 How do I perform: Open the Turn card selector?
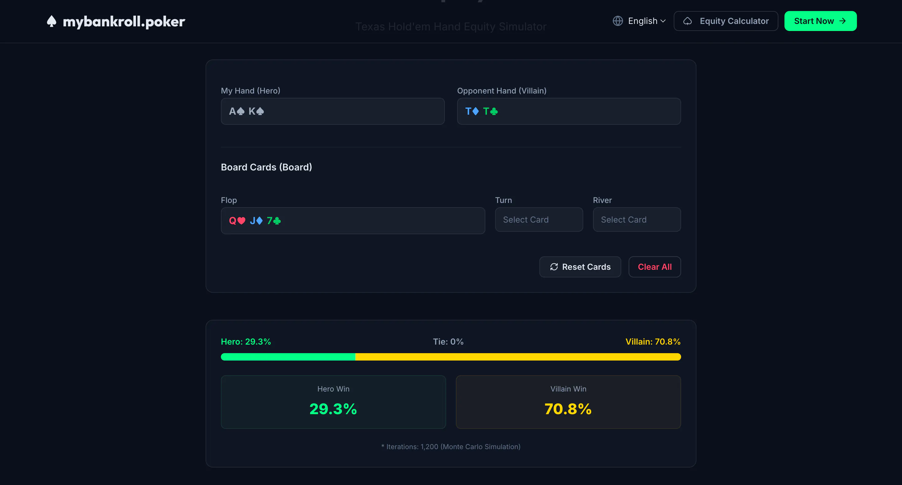tap(539, 220)
